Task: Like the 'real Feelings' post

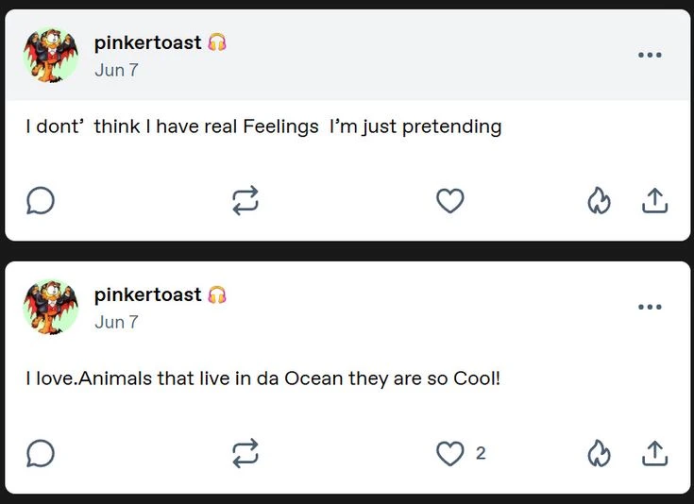Action: click(x=450, y=200)
